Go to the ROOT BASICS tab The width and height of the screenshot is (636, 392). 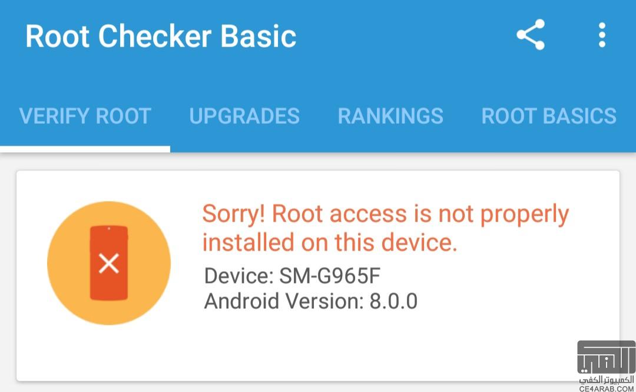tap(549, 116)
